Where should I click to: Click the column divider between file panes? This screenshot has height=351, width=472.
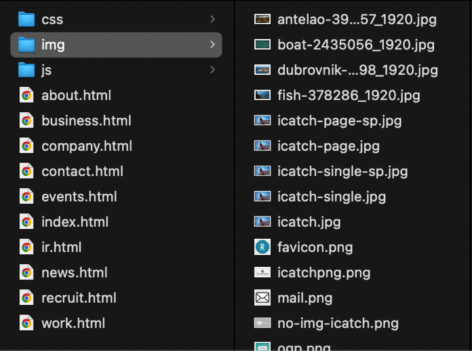coord(234,175)
